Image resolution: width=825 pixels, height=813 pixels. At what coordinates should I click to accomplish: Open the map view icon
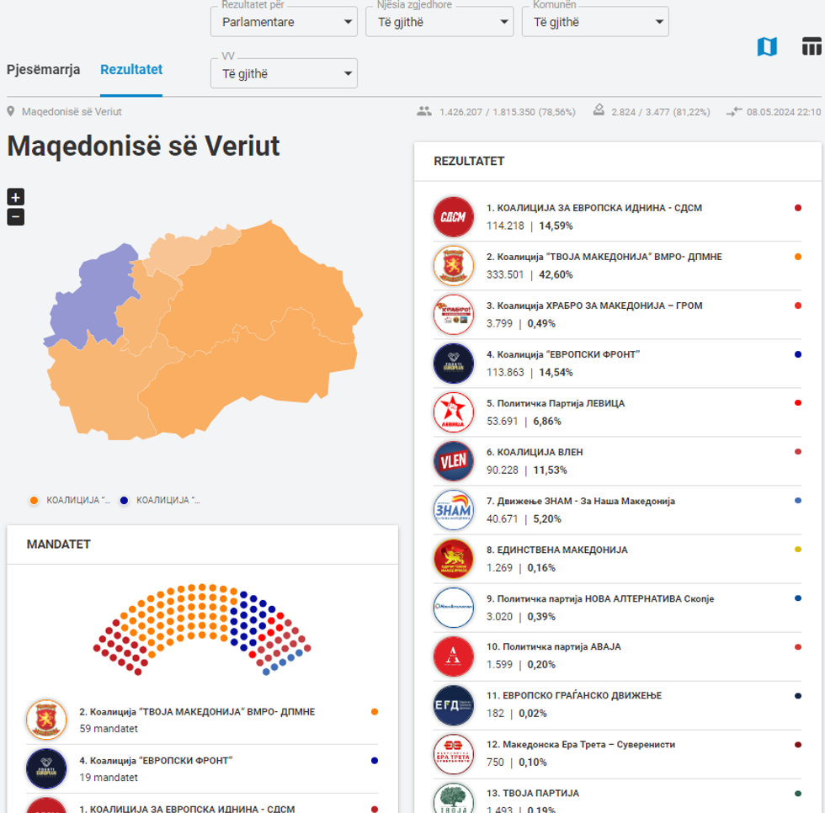pyautogui.click(x=767, y=47)
